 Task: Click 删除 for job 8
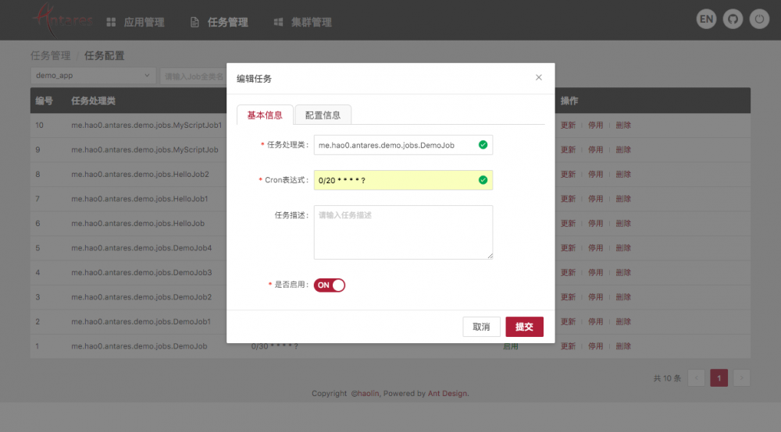click(x=623, y=175)
